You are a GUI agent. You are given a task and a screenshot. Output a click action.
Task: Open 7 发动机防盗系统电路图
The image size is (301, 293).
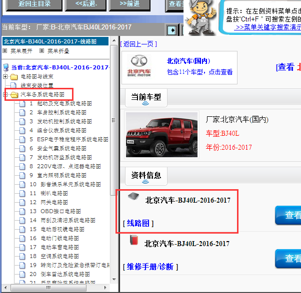(x=60, y=157)
